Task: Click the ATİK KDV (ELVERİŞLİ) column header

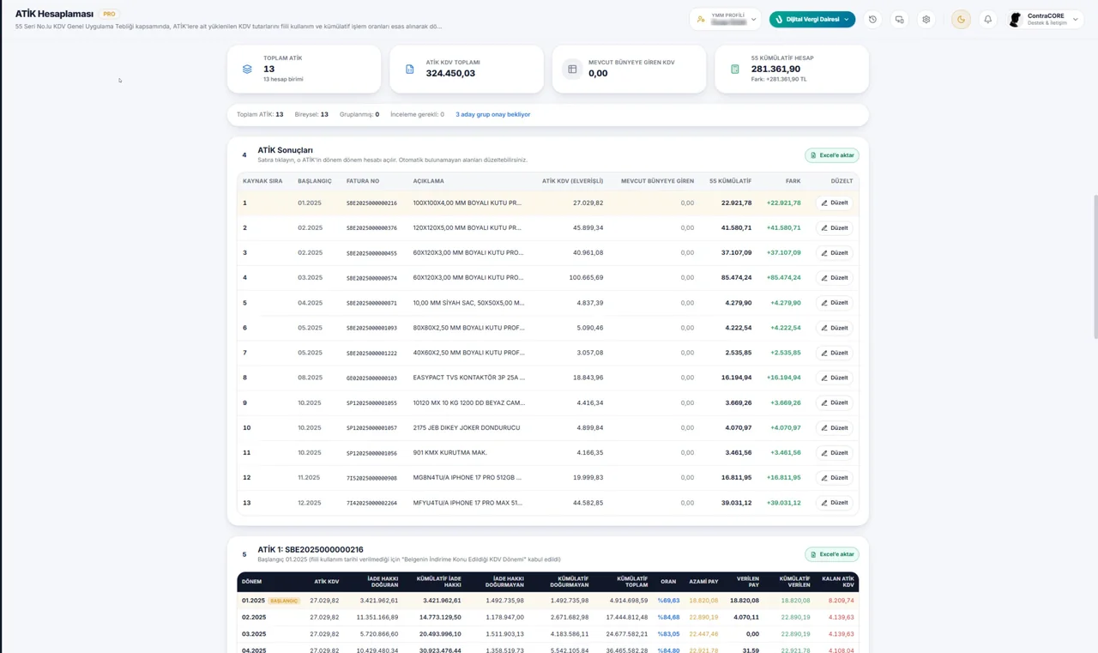Action: (x=572, y=181)
